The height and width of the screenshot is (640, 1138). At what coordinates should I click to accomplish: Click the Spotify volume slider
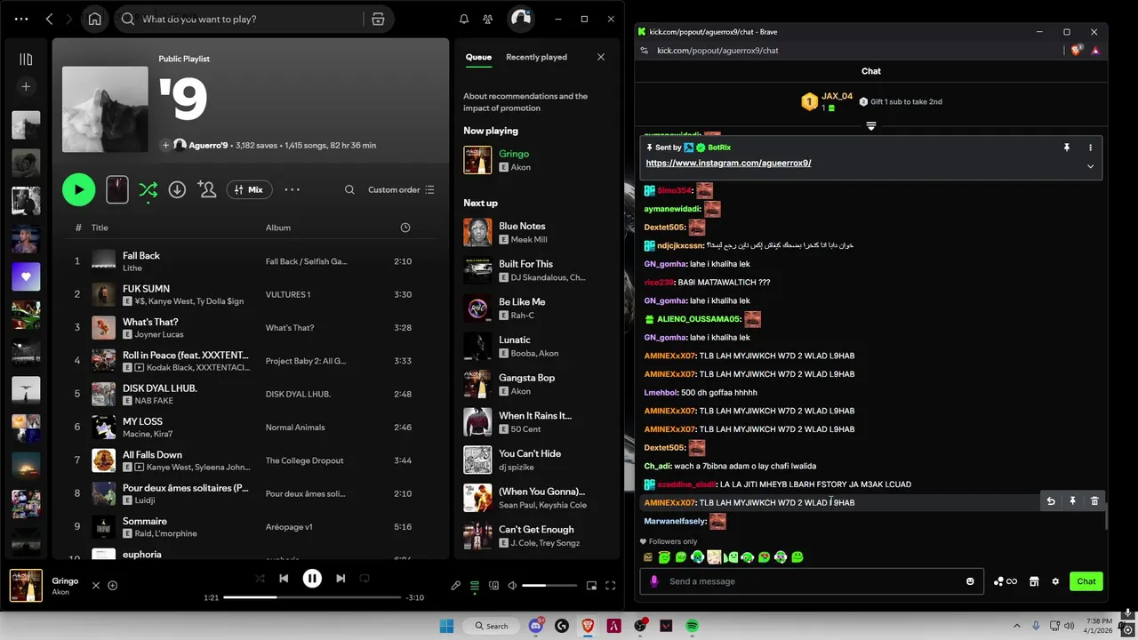click(549, 585)
